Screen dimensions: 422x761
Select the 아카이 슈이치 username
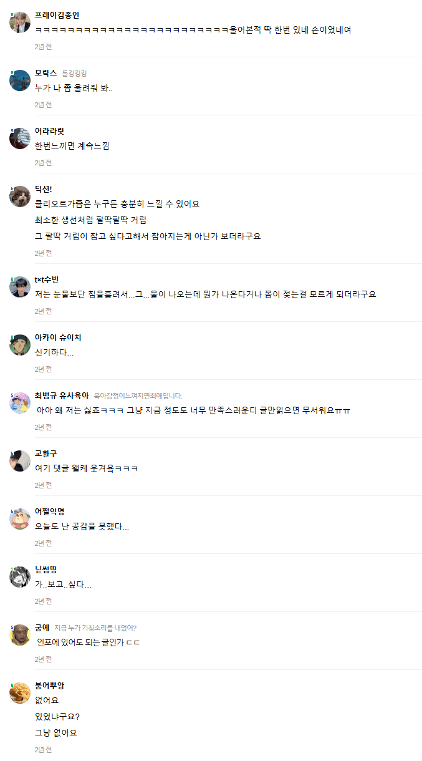point(58,337)
